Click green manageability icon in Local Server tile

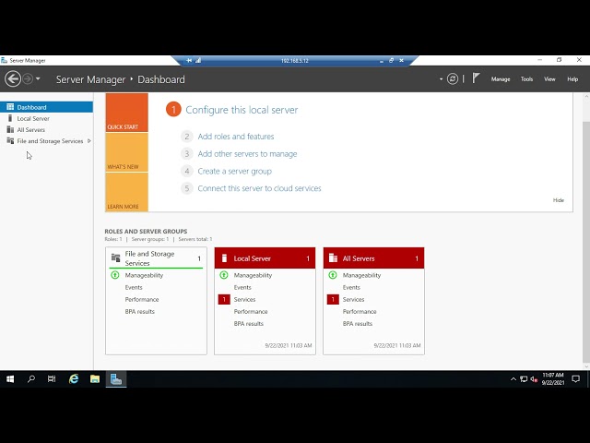224,275
